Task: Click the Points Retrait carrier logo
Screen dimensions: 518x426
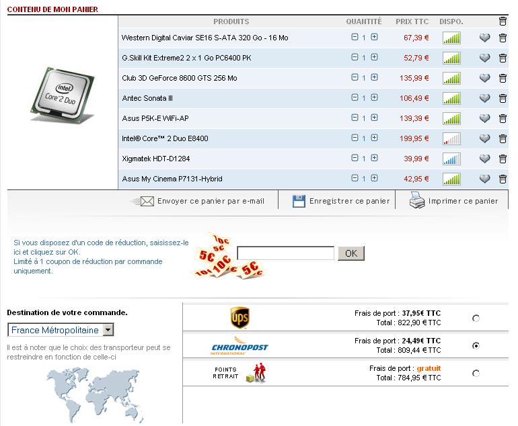Action: point(239,373)
